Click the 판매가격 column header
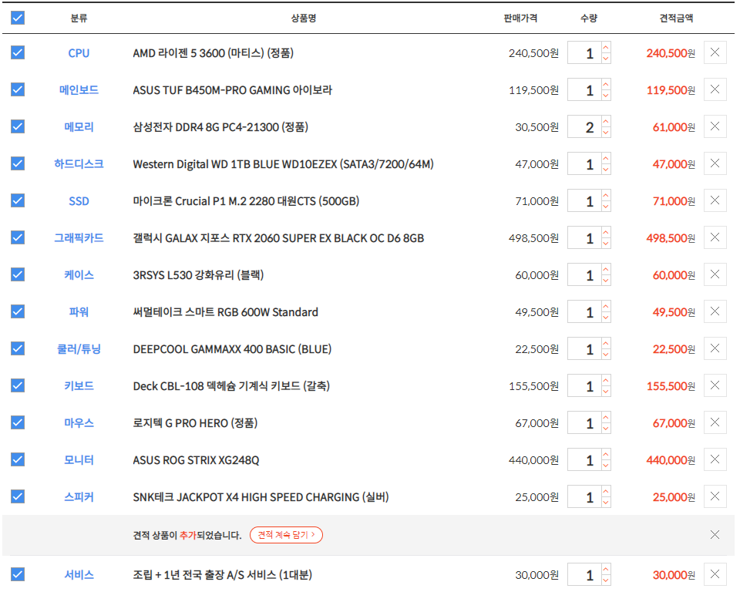 pos(520,18)
